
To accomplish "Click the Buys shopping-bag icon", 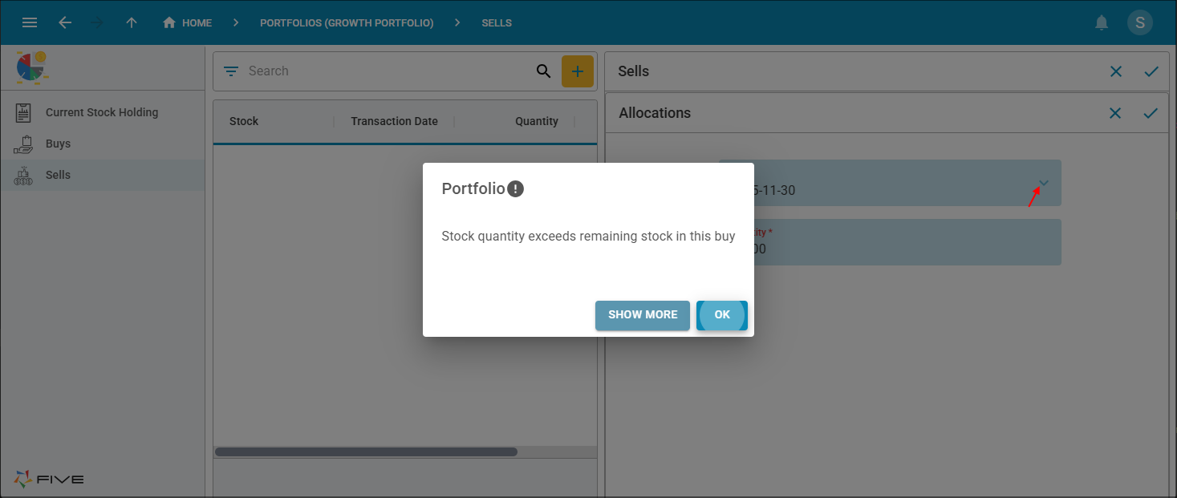I will [25, 144].
